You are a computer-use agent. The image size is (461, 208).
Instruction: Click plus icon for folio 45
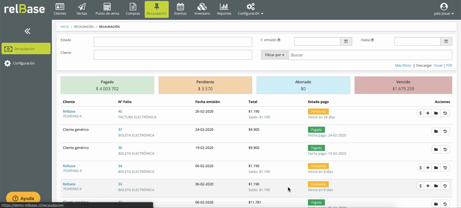(x=428, y=113)
